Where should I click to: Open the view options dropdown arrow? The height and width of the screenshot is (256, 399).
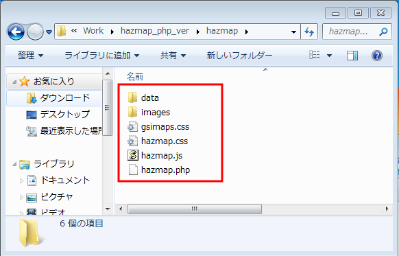[x=329, y=56]
